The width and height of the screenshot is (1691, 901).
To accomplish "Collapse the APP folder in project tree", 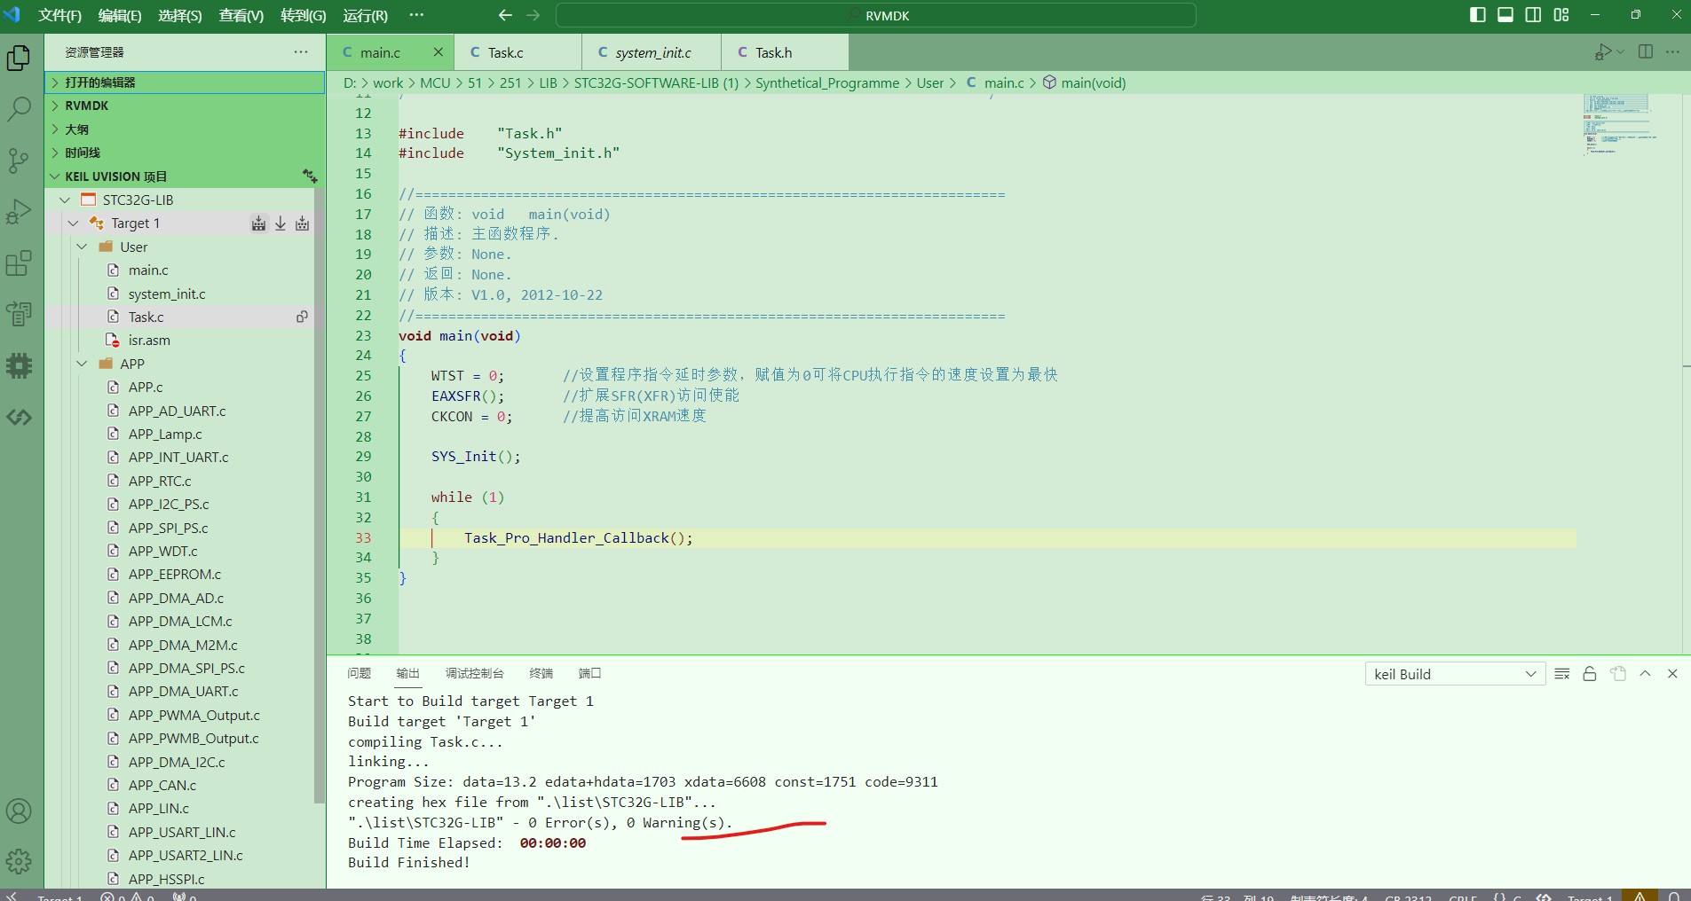I will pos(83,364).
